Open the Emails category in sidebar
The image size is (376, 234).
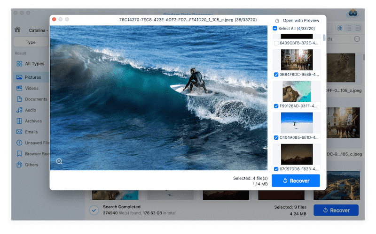[x=31, y=132]
